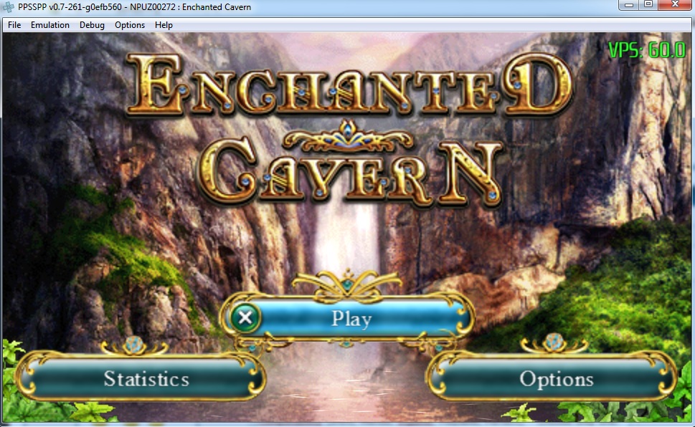This screenshot has height=427, width=695.
Task: Open the Options menu in the menu bar
Action: coord(130,25)
